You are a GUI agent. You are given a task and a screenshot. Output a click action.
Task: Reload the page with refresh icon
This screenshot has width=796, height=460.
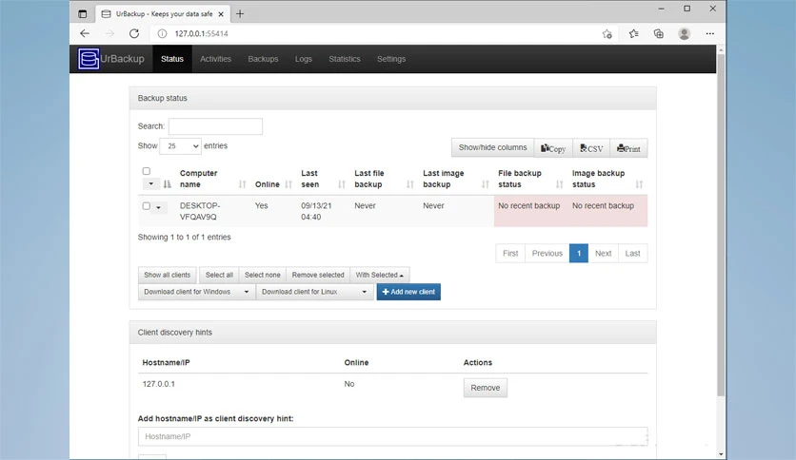134,33
